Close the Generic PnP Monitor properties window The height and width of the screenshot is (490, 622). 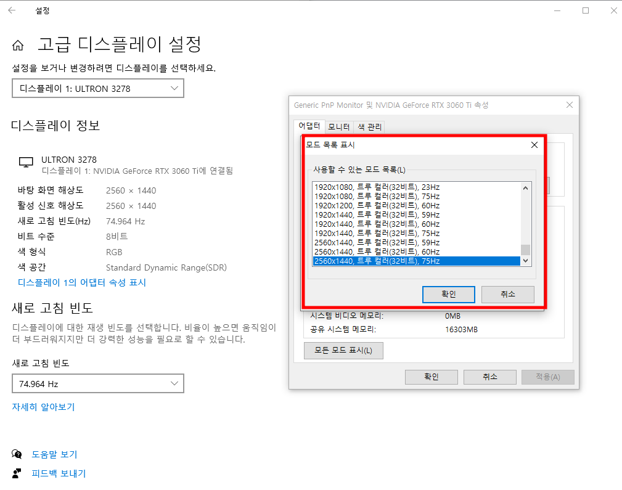click(570, 105)
